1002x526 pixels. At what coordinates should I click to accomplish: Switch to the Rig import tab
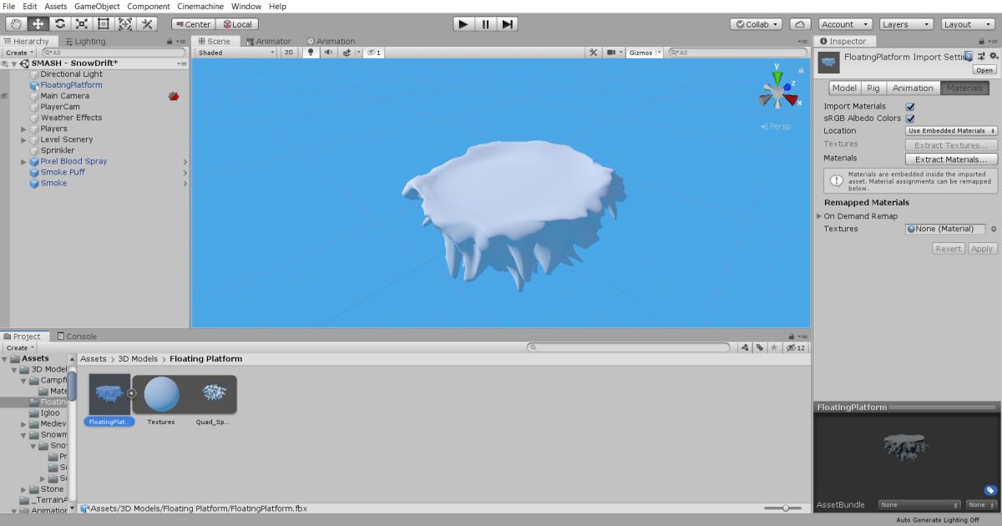(873, 88)
